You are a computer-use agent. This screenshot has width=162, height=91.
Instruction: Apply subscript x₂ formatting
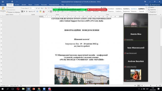pyautogui.click(x=32, y=11)
